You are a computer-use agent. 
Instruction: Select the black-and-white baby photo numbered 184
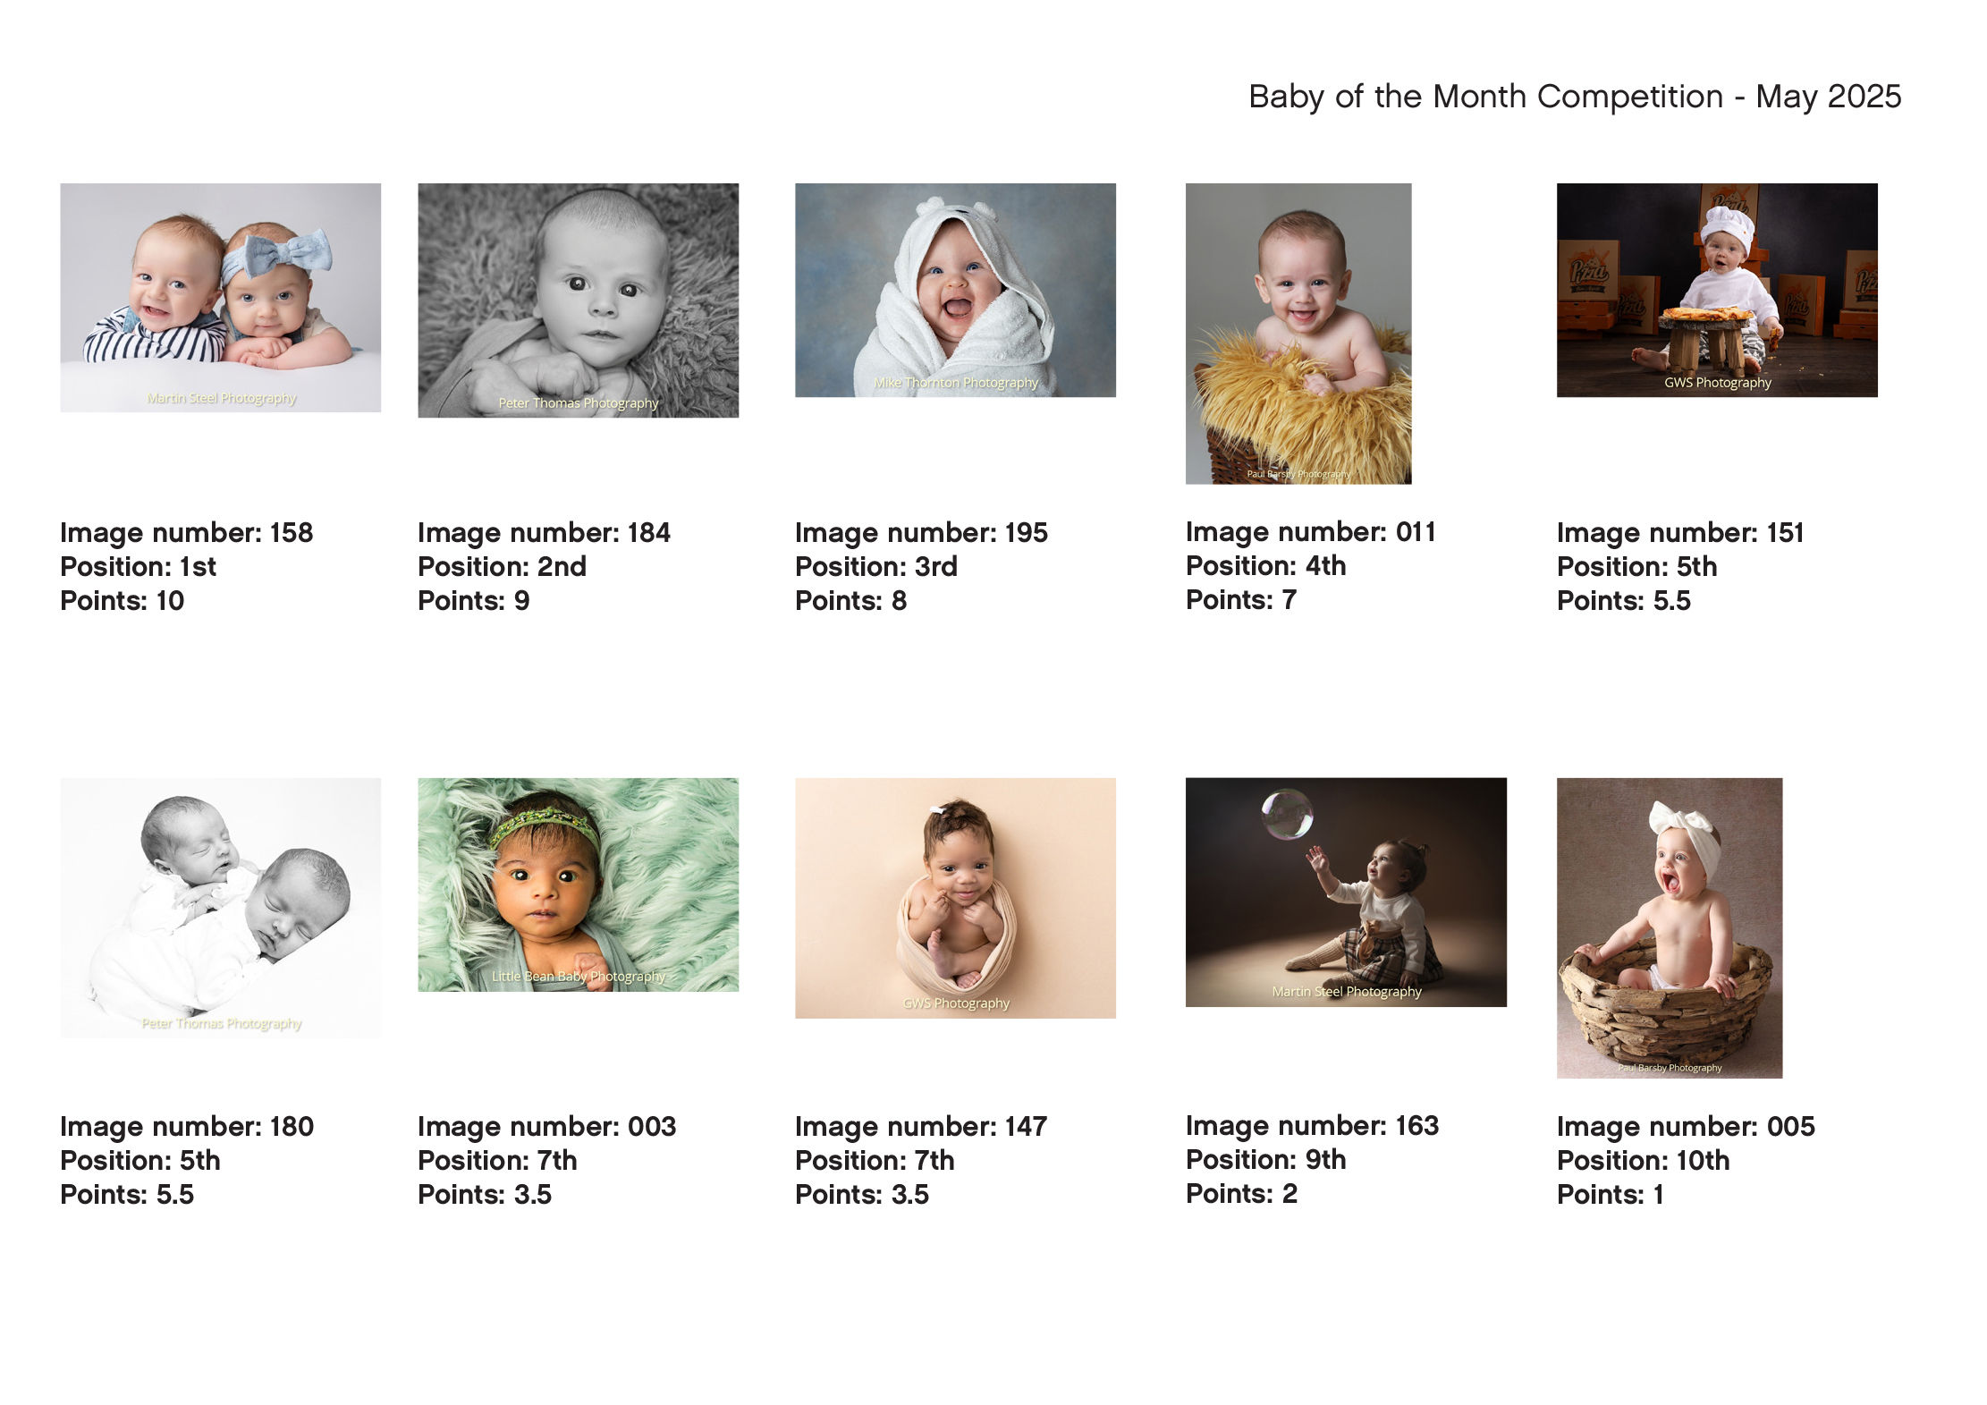point(578,300)
